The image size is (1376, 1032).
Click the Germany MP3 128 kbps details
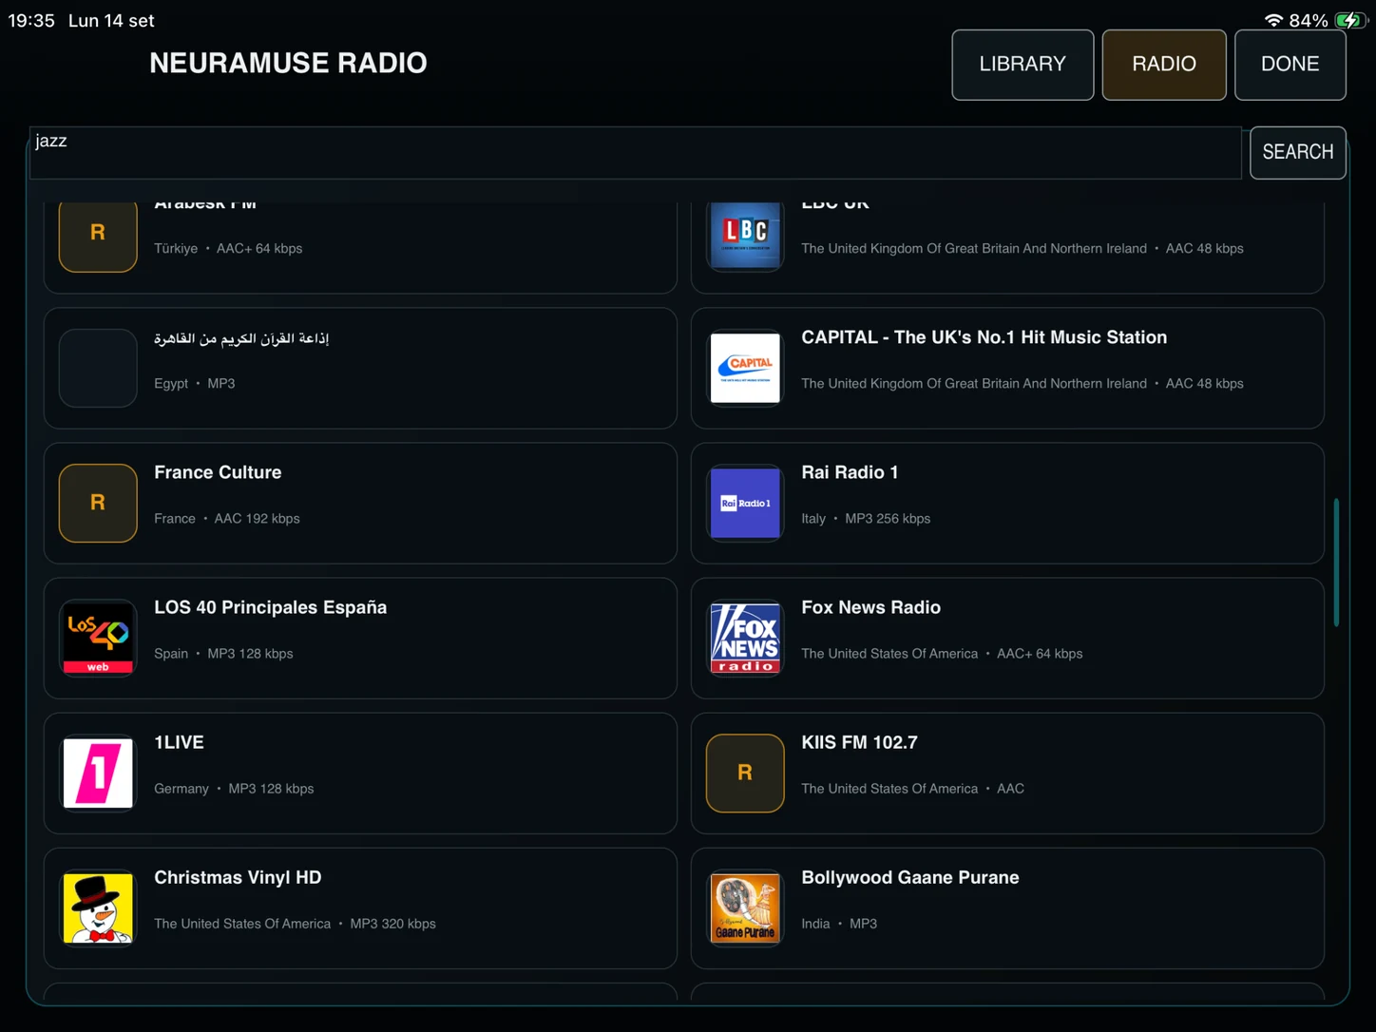pyautogui.click(x=234, y=788)
